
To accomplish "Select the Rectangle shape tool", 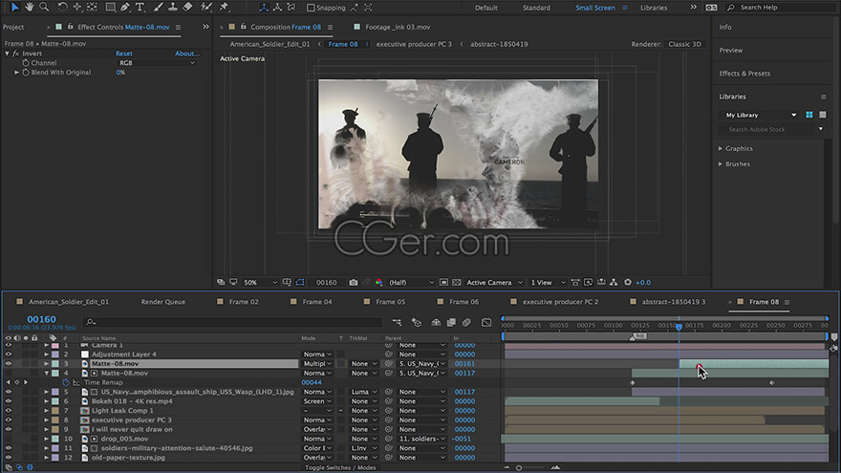I will click(110, 7).
